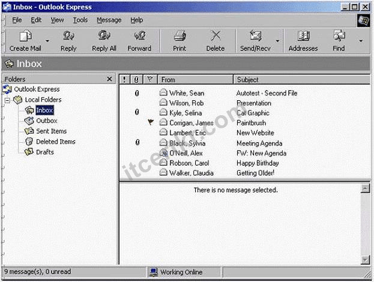The width and height of the screenshot is (374, 282).
Task: Click the forwarded envelope icon for O'Neill, Alex
Action: 163,152
